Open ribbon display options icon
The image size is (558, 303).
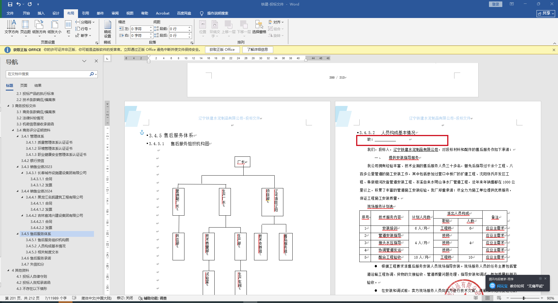[512, 4]
